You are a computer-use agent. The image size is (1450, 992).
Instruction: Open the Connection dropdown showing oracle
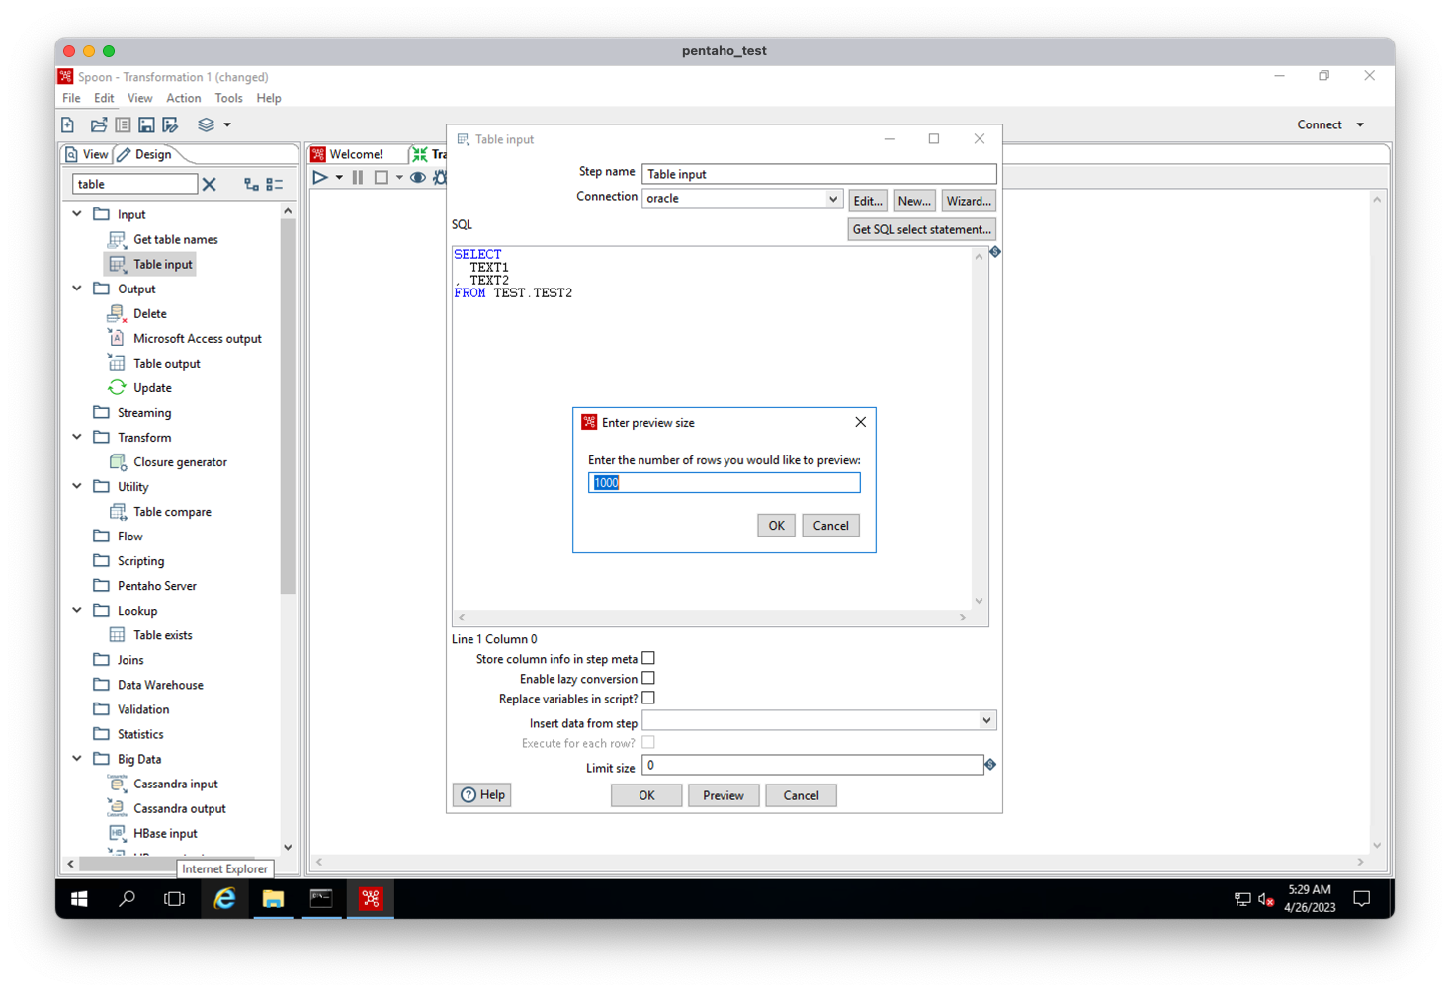click(833, 199)
